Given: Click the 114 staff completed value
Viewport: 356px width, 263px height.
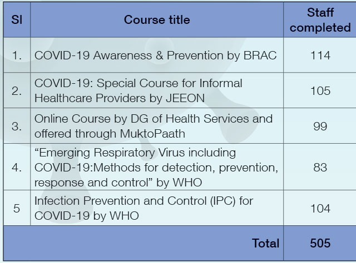Looking at the screenshot, I should tap(320, 55).
